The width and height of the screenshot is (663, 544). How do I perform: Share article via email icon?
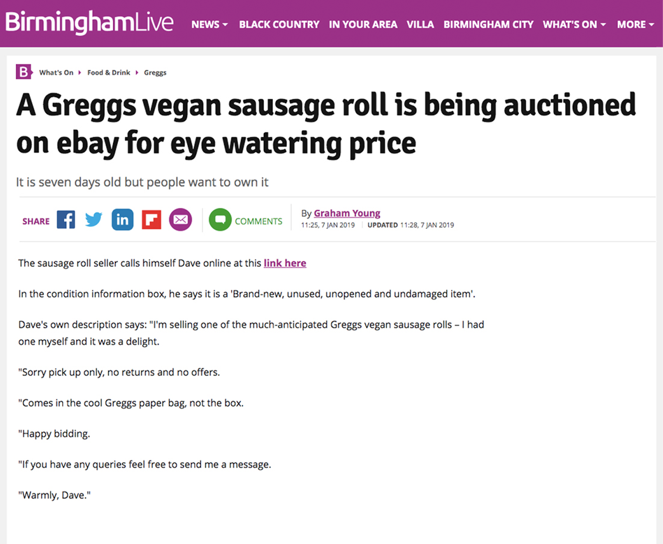point(180,220)
